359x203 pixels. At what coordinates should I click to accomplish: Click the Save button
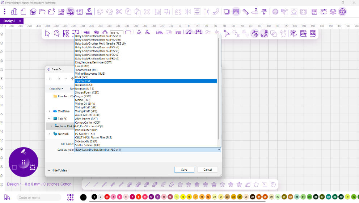184,170
